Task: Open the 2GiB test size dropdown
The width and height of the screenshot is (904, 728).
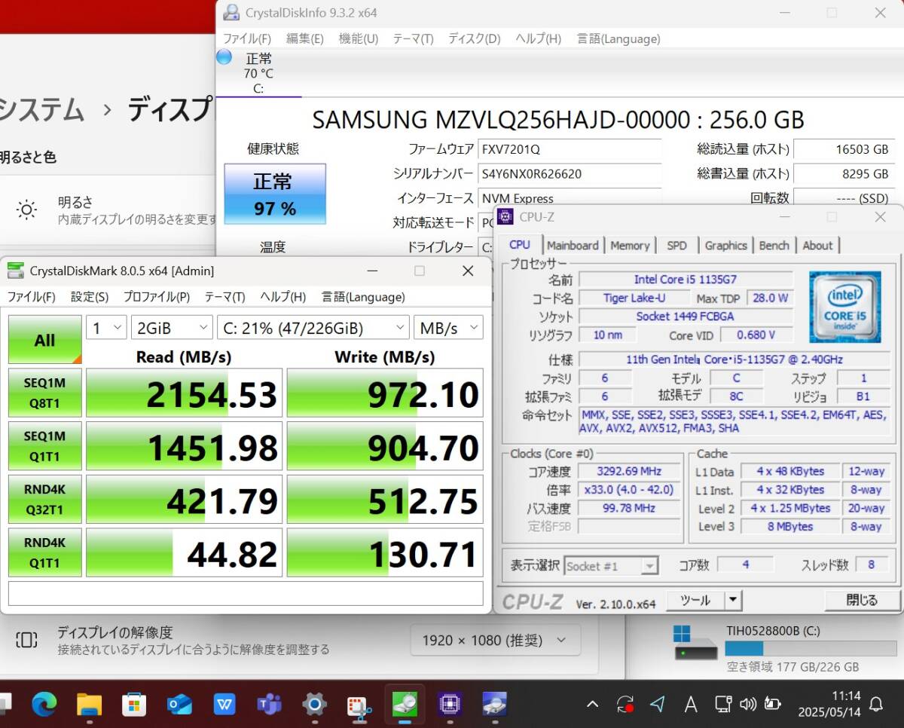Action: tap(172, 328)
